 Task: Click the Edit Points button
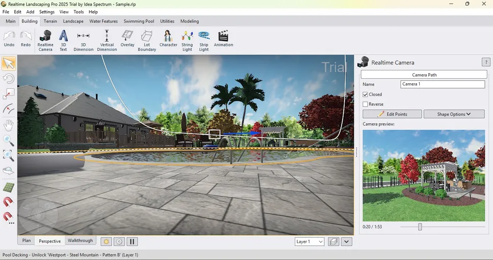(x=392, y=114)
